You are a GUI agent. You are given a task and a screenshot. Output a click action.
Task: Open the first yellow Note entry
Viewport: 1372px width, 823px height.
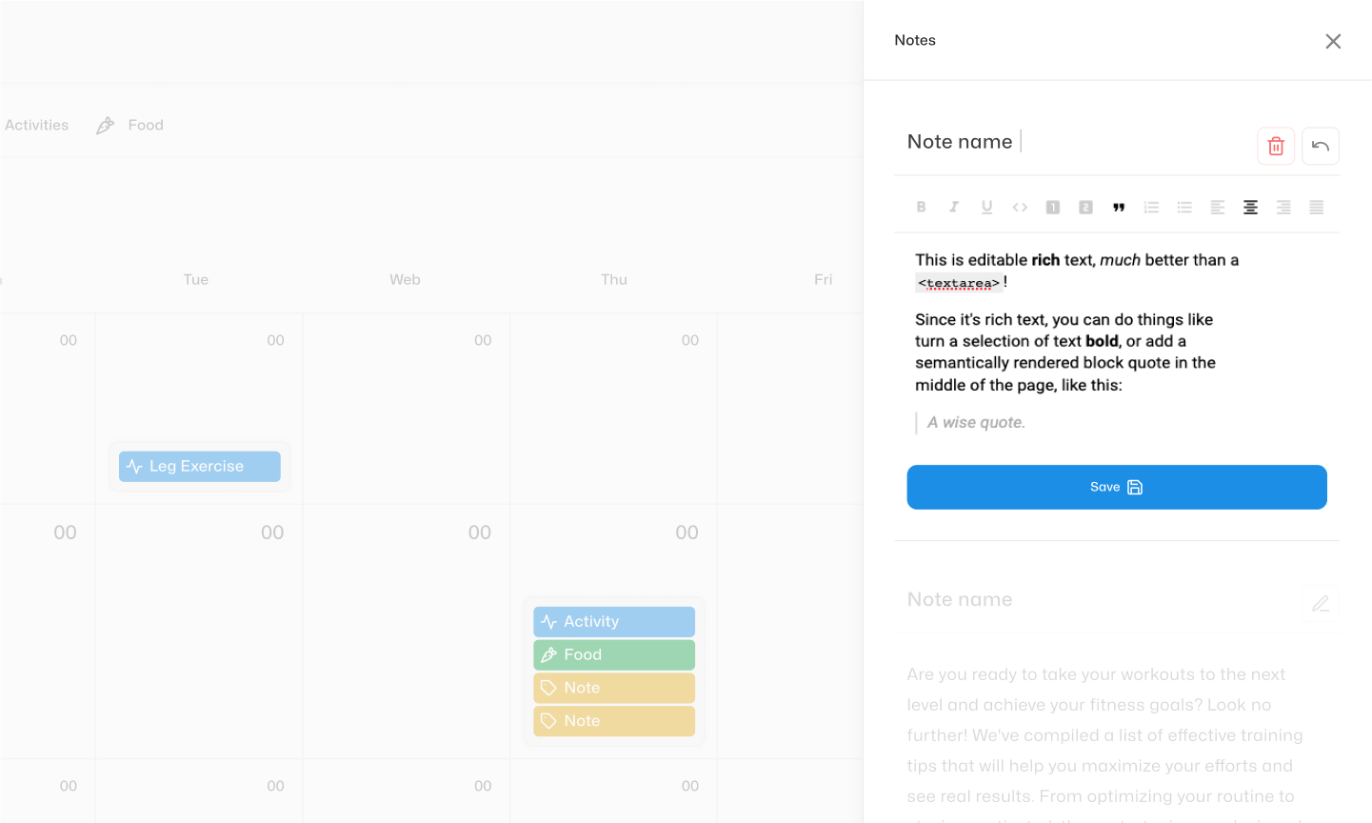[x=614, y=688]
